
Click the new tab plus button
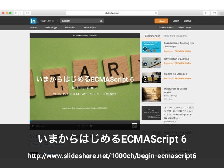tap(222, 14)
